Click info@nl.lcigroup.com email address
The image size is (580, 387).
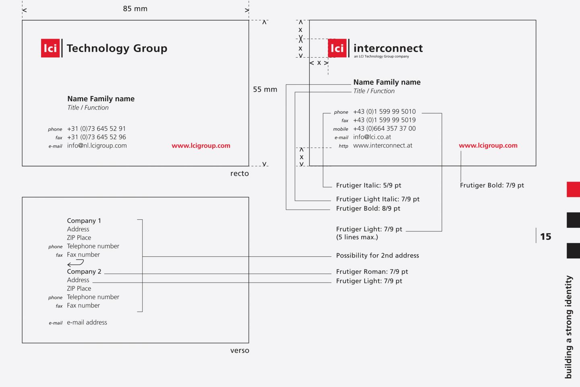pos(97,146)
